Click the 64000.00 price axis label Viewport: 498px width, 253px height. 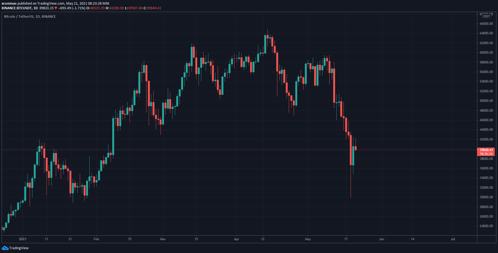click(486, 33)
